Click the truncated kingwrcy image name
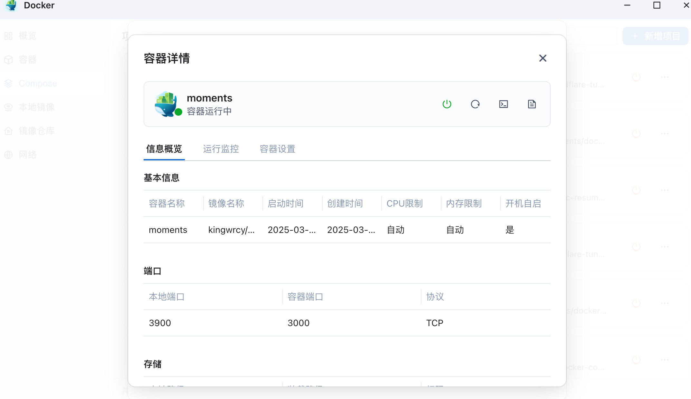The height and width of the screenshot is (399, 691). [x=231, y=230]
